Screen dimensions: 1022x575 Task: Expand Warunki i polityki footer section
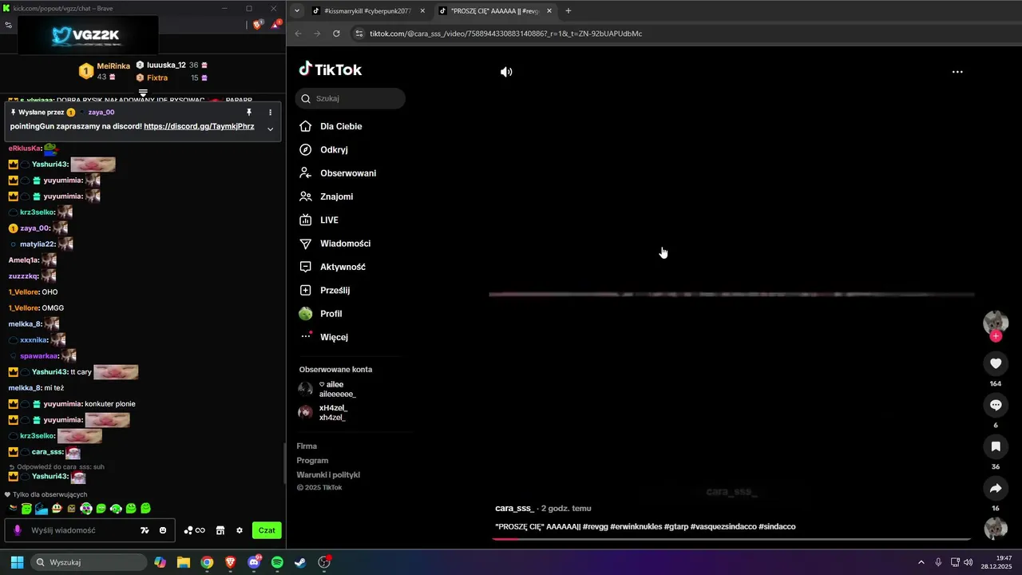click(x=328, y=474)
